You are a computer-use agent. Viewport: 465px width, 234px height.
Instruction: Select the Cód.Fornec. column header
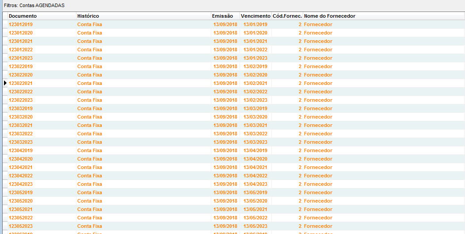coord(287,16)
